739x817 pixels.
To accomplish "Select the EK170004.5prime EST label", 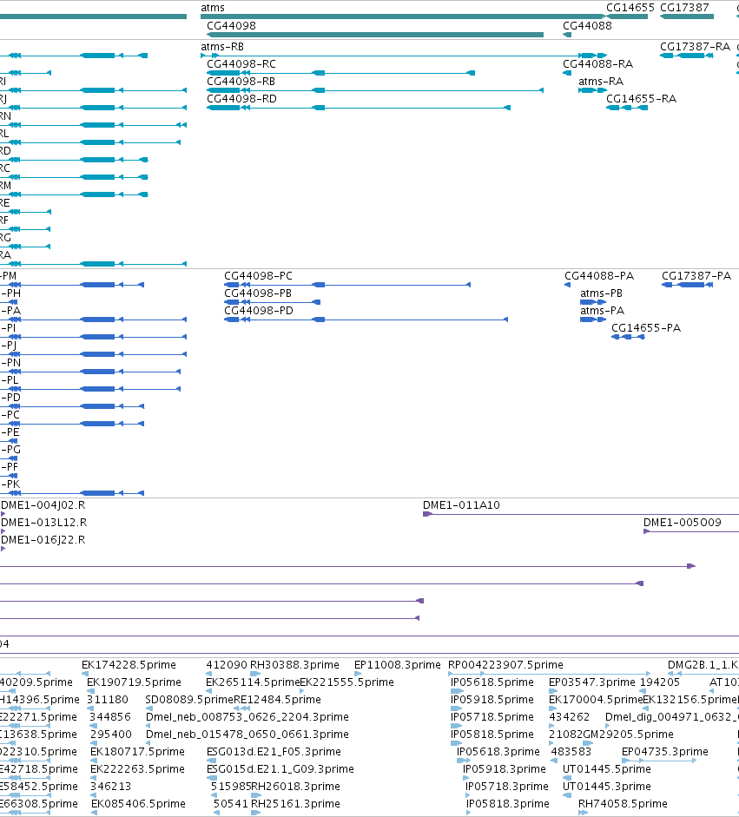I will 596,700.
